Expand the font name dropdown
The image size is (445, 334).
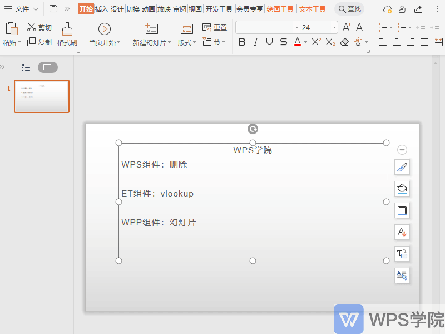click(x=296, y=27)
